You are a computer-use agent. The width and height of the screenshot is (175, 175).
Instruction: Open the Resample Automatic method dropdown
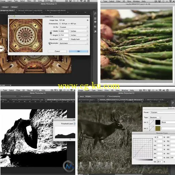74,43
